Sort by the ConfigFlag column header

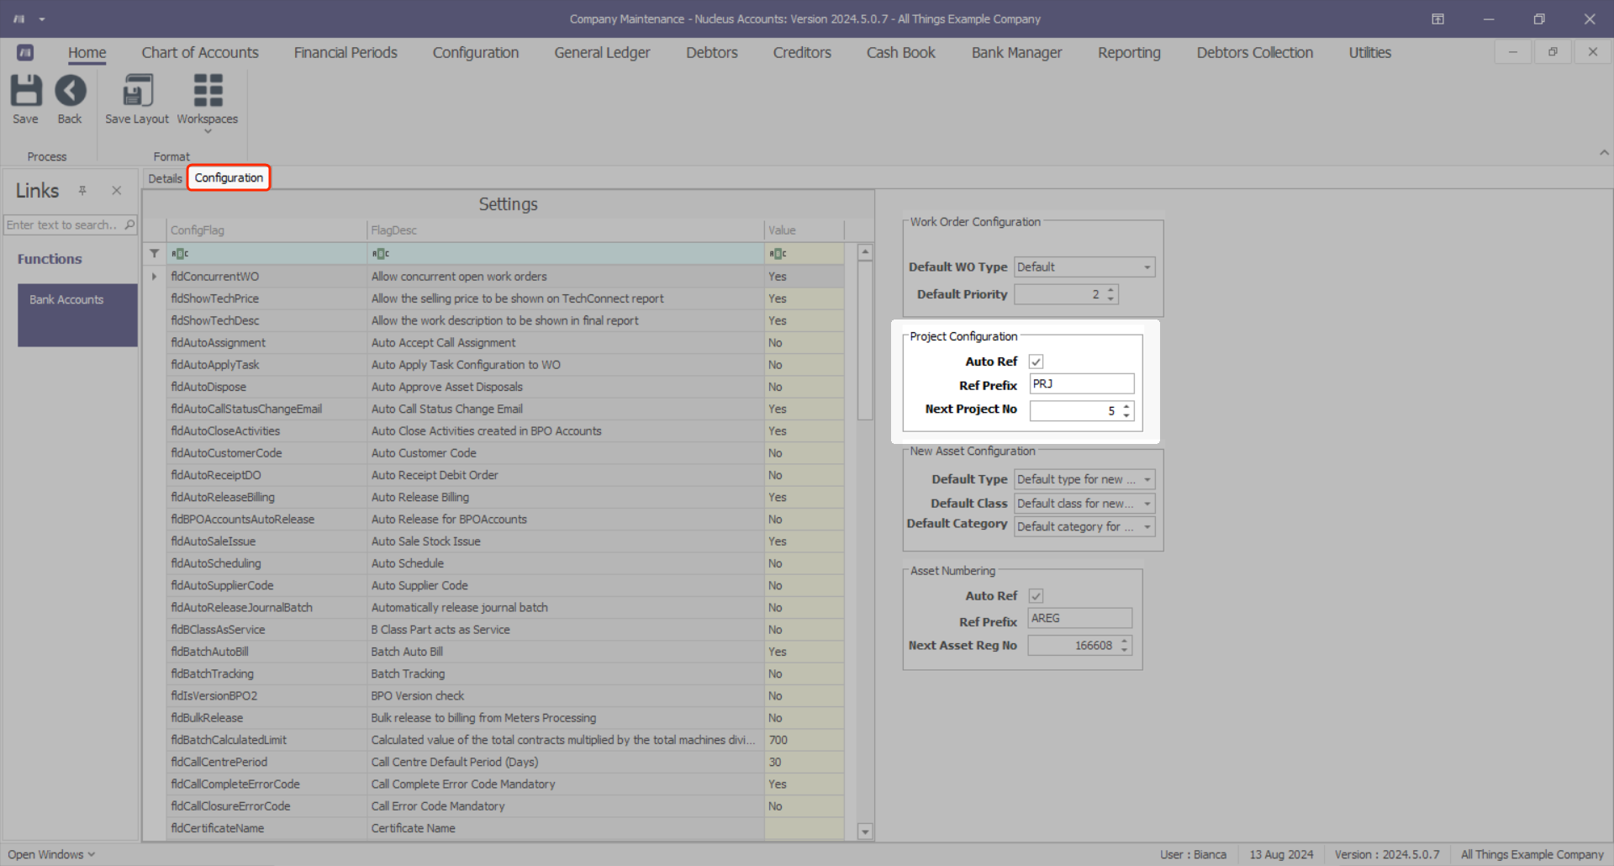(x=266, y=230)
